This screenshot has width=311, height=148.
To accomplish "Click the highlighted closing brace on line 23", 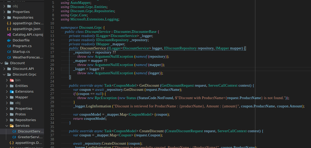I will [70, 77].
